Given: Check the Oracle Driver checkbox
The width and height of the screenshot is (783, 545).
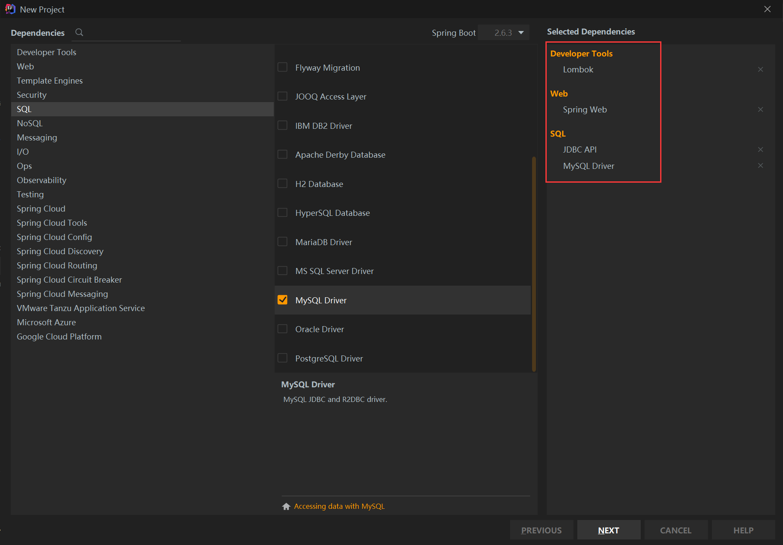Looking at the screenshot, I should point(282,329).
